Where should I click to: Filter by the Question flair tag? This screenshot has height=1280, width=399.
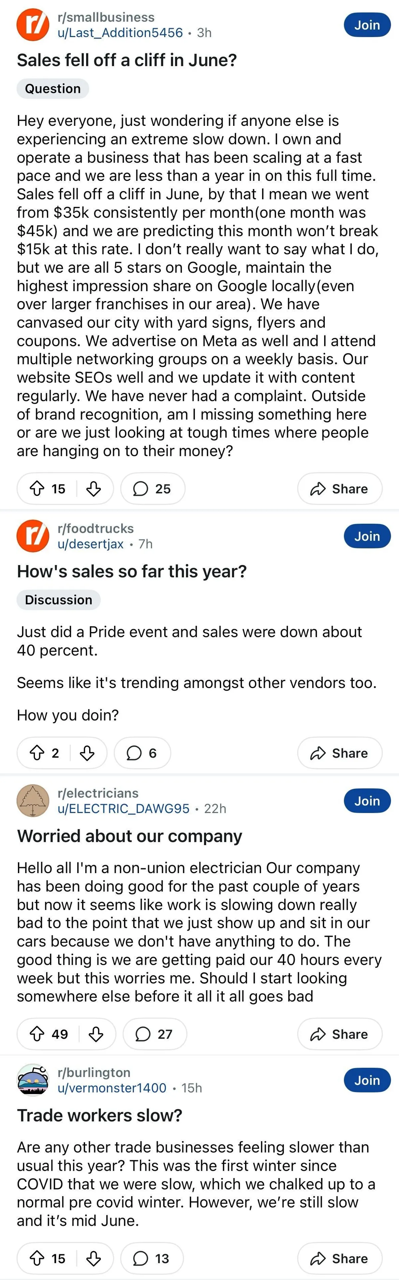(53, 89)
